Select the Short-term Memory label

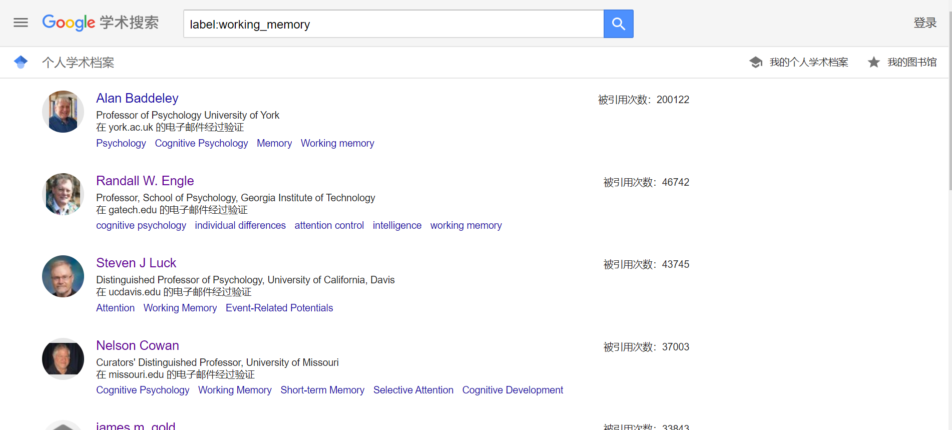coord(322,390)
